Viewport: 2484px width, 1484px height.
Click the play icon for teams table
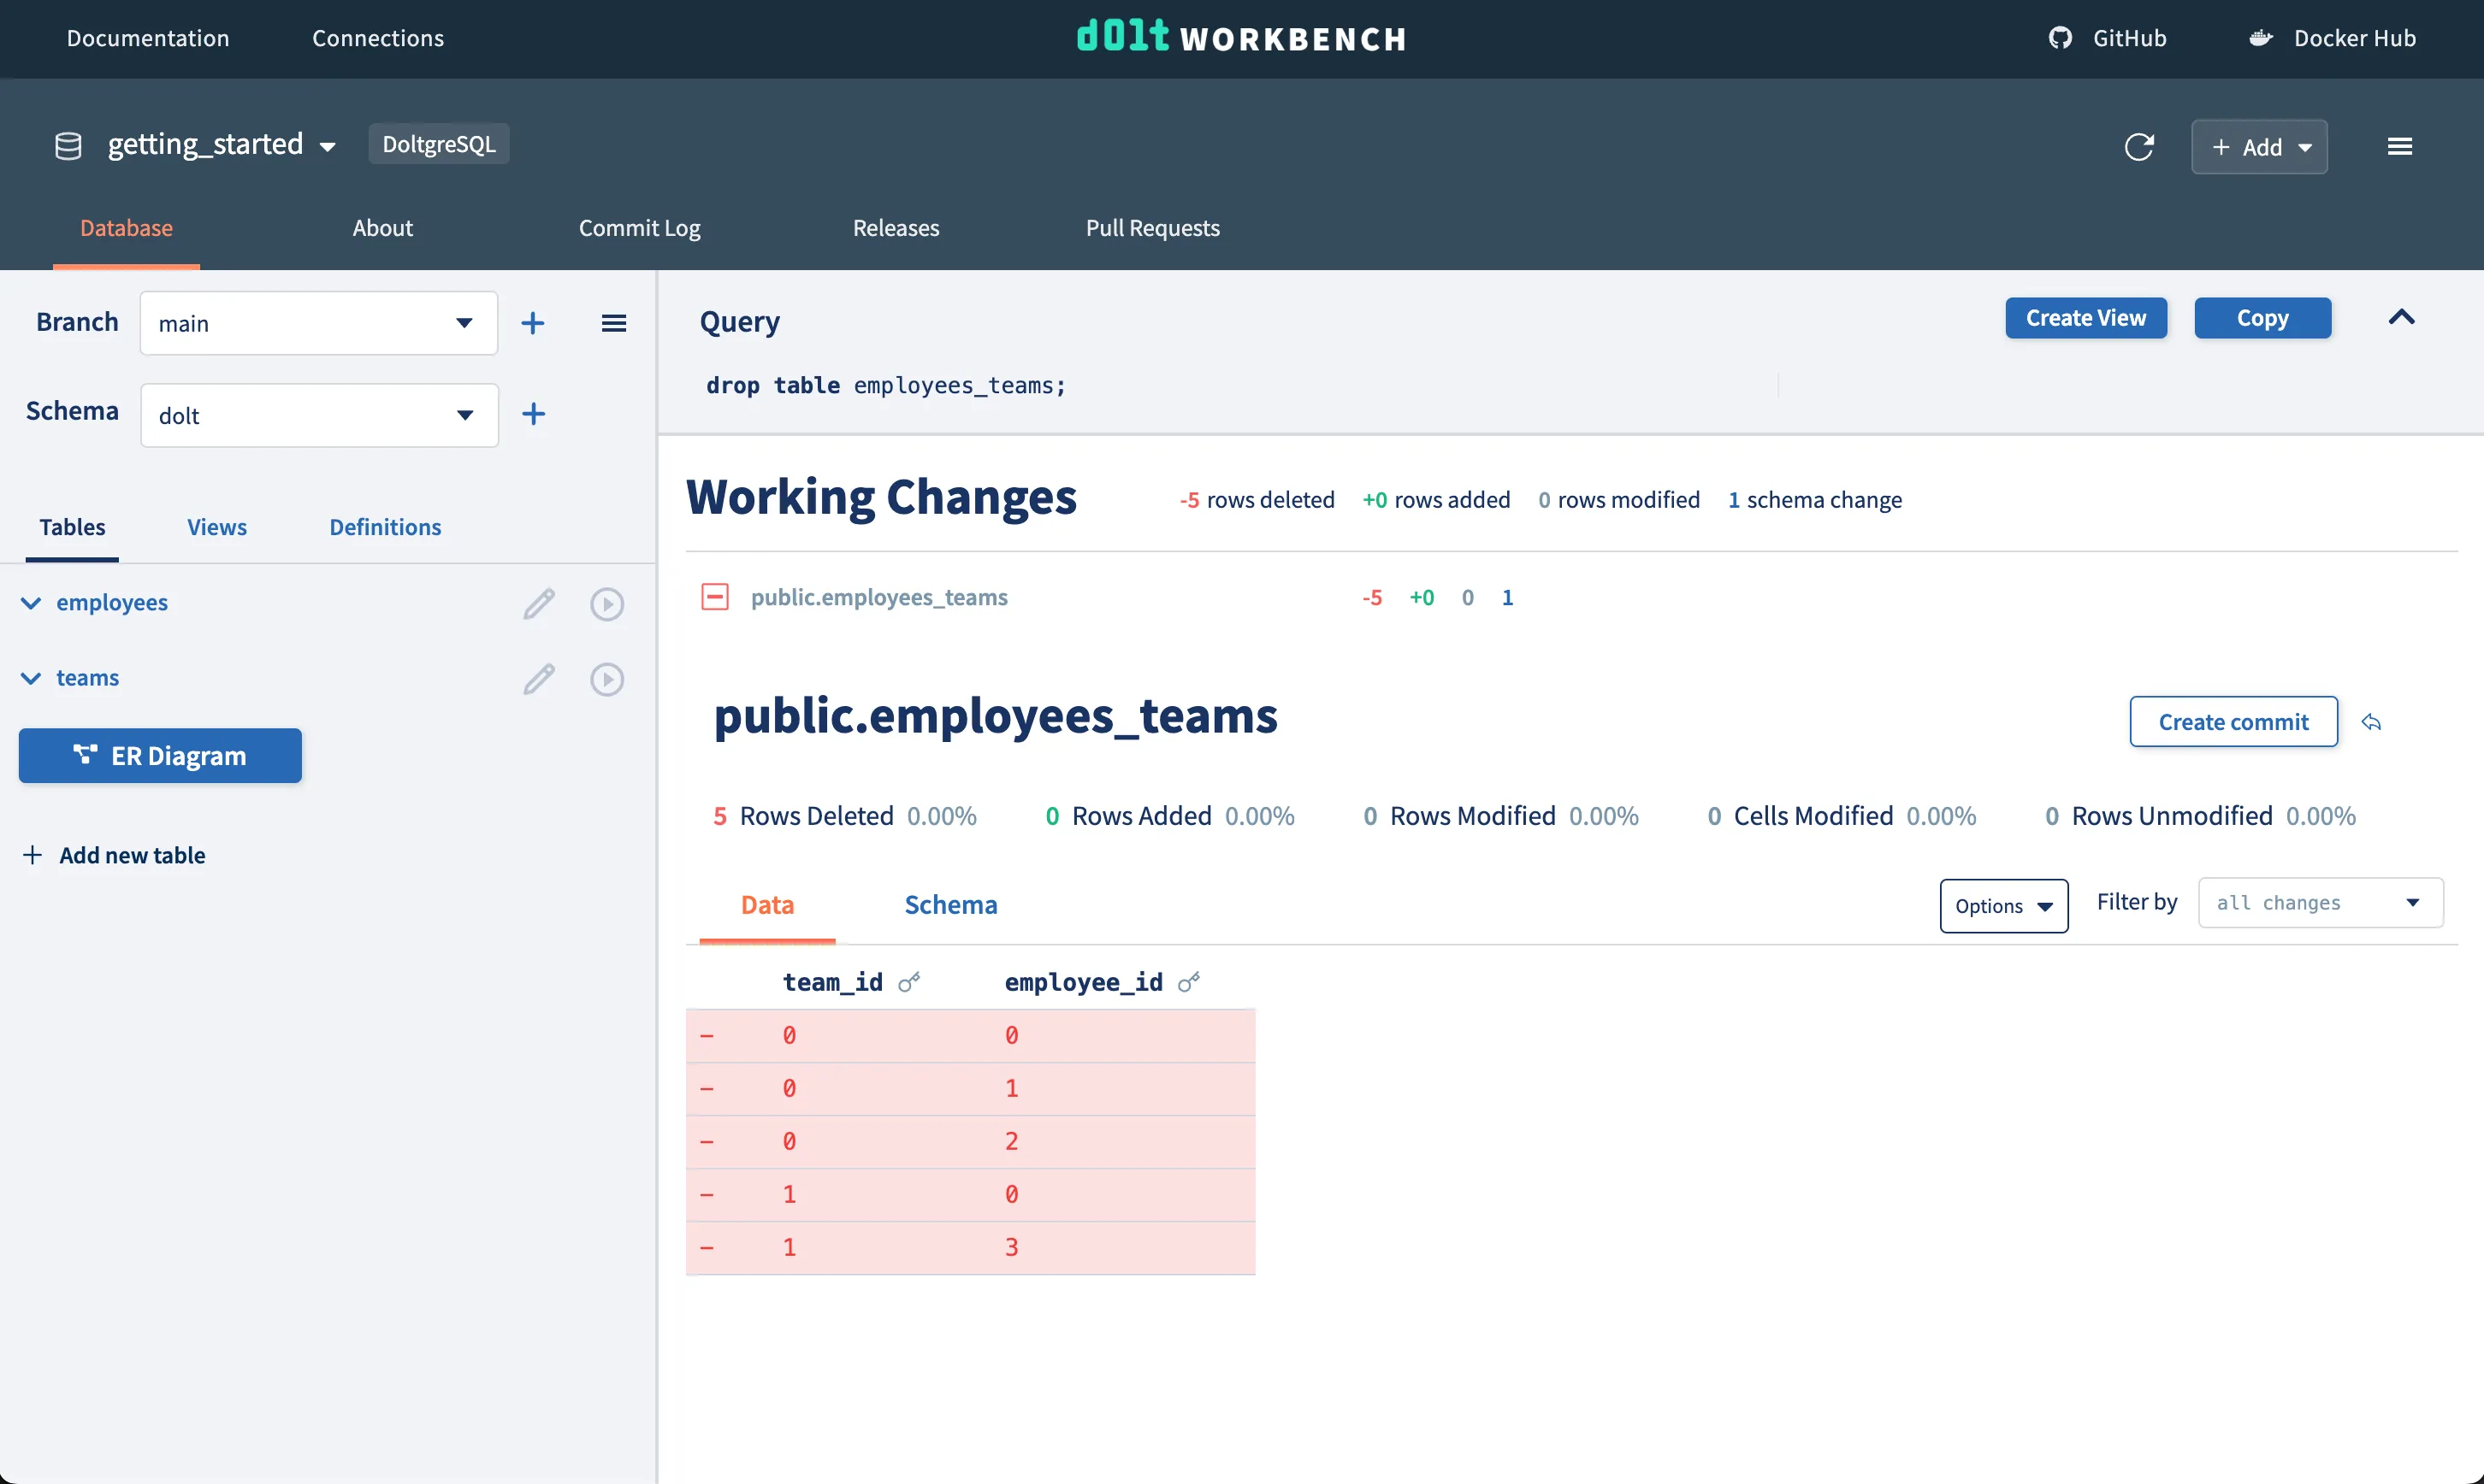click(x=606, y=679)
